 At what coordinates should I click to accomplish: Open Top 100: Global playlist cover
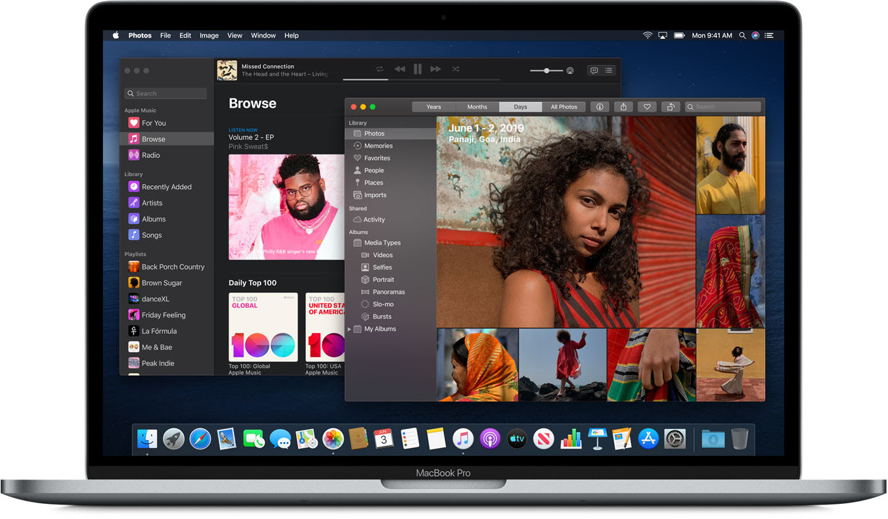(x=263, y=327)
